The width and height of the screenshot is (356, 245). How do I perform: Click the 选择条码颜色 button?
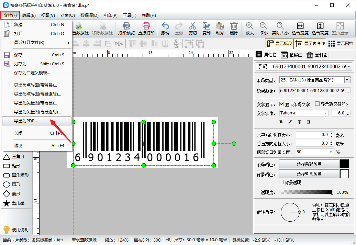309,164
